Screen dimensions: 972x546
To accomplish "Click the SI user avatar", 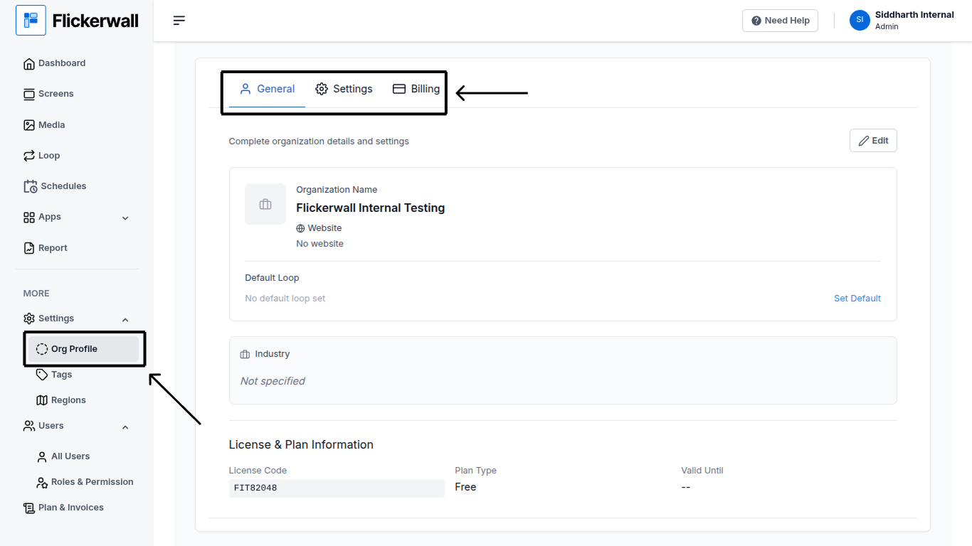I will (x=860, y=20).
